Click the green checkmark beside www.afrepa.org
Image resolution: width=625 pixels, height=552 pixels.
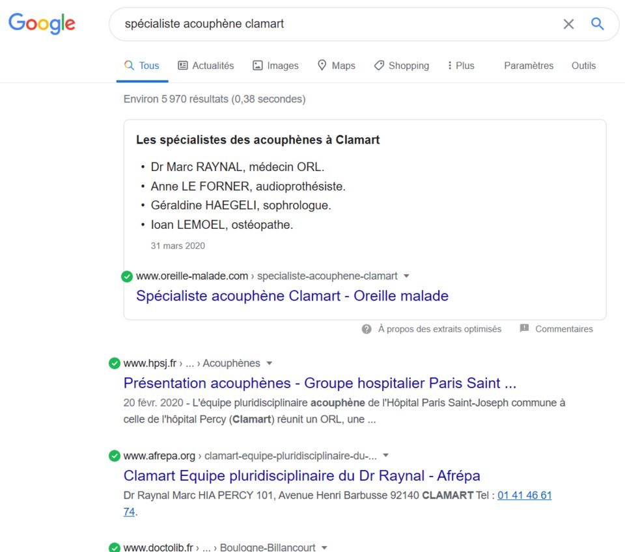point(115,456)
